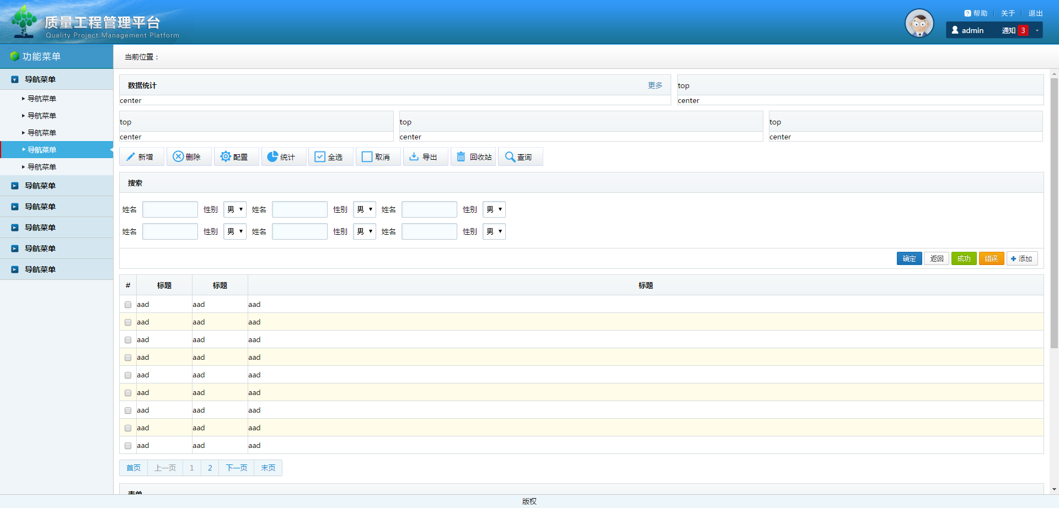Image resolution: width=1059 pixels, height=508 pixels.
Task: Click the download icon for 导出
Action: [x=414, y=156]
